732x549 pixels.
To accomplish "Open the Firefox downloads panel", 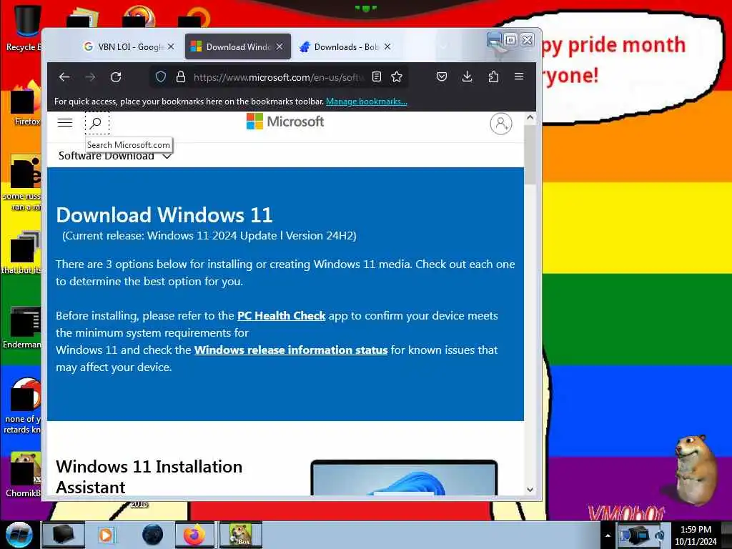I will (467, 76).
